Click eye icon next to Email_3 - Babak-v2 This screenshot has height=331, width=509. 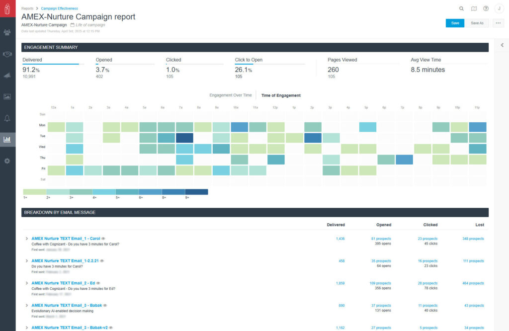tap(111, 328)
